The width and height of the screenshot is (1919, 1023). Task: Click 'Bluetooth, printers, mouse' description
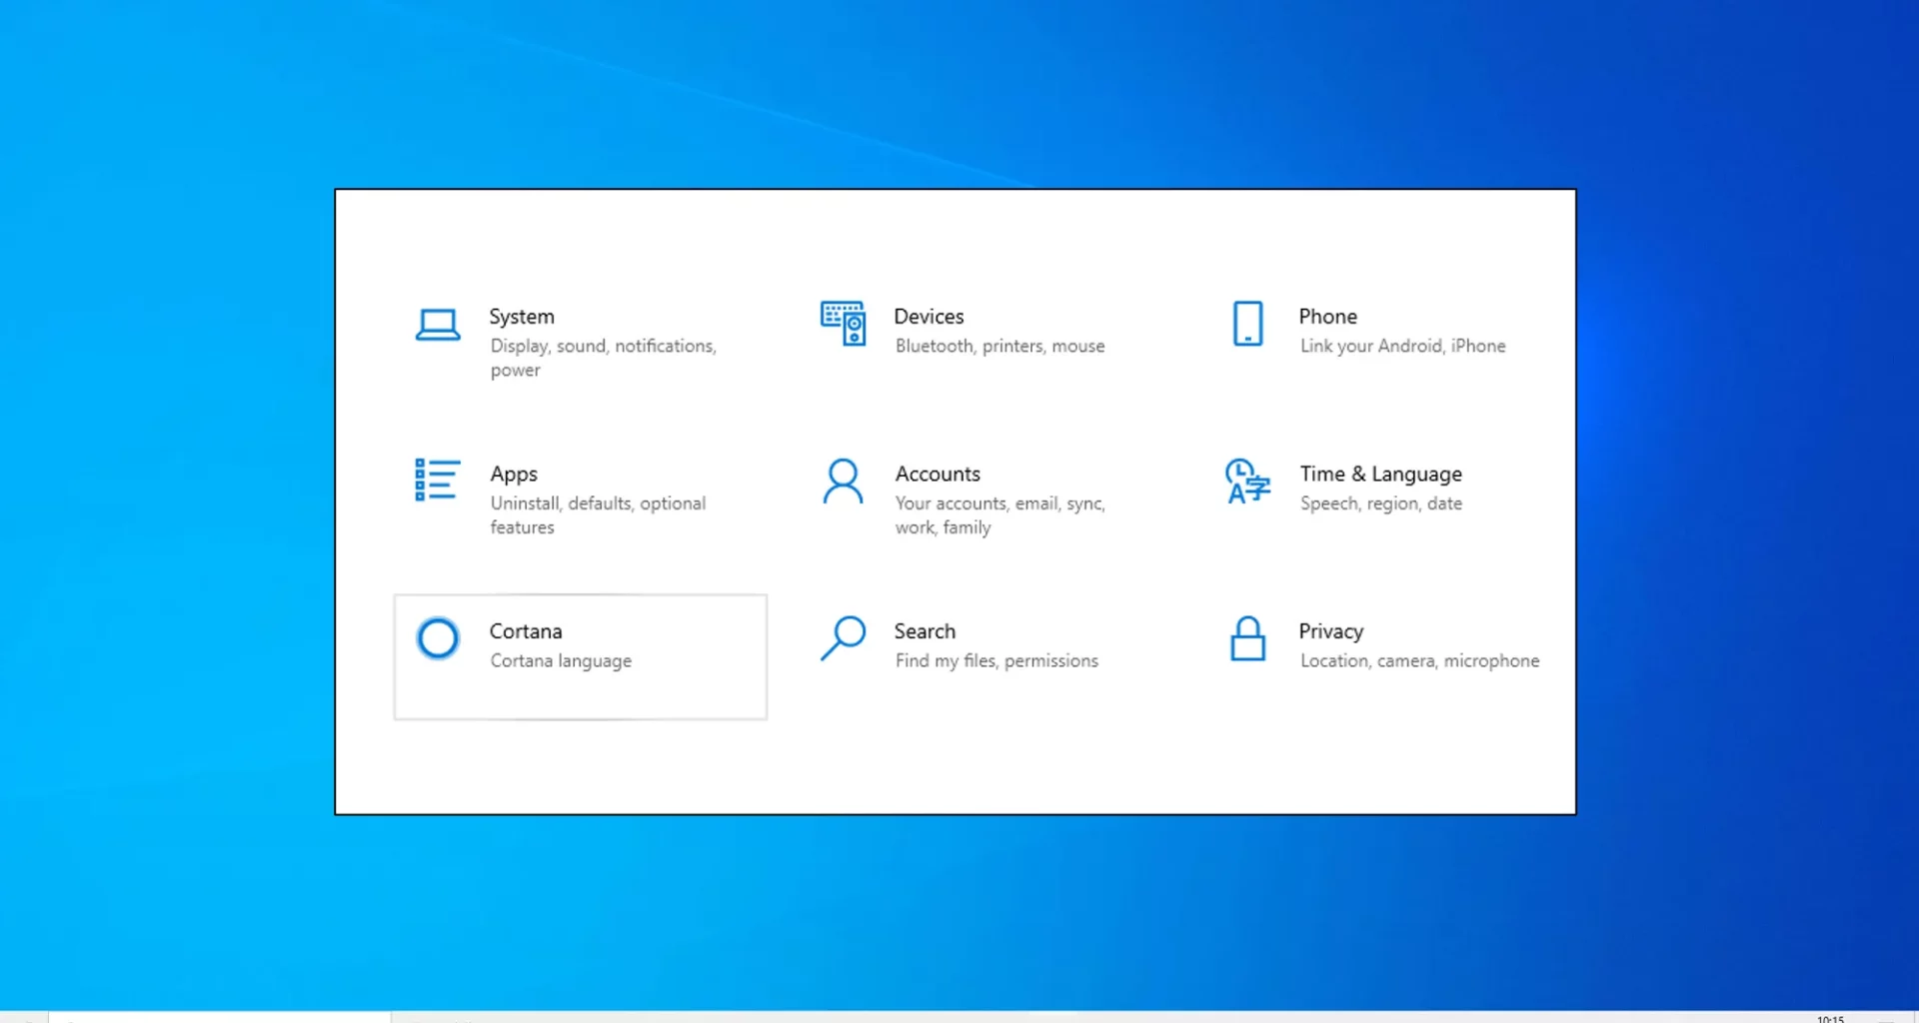999,346
